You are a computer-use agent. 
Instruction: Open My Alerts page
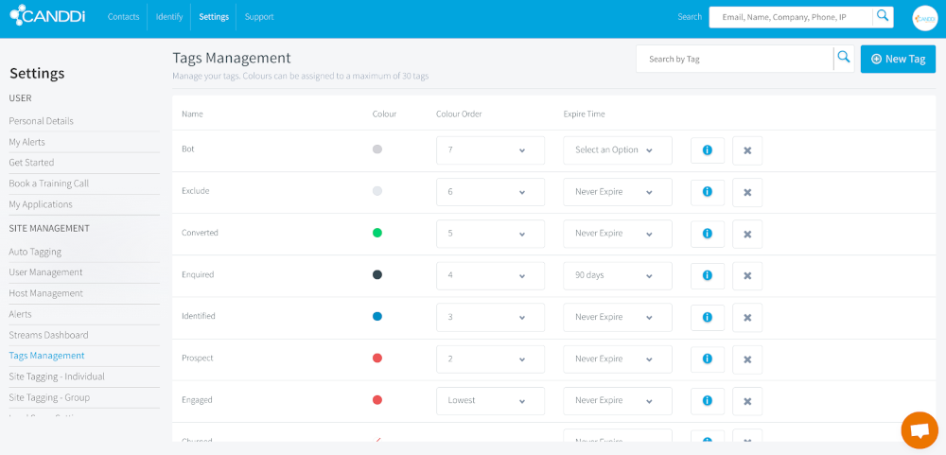click(x=26, y=142)
